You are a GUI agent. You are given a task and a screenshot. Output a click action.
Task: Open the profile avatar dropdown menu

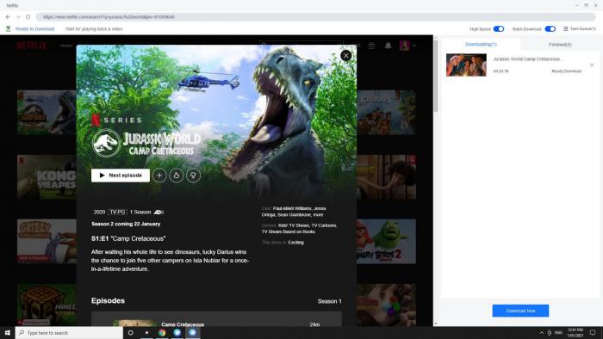pos(407,46)
